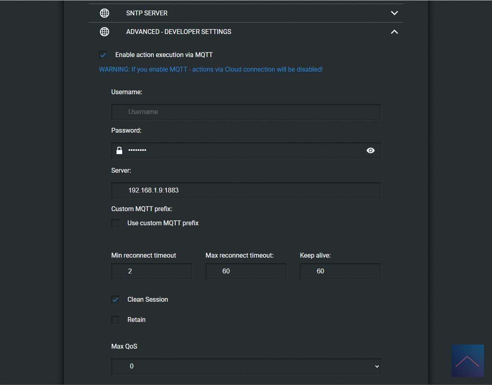Disable action execution via MQTT checkbox
The image size is (492, 385).
tap(104, 55)
